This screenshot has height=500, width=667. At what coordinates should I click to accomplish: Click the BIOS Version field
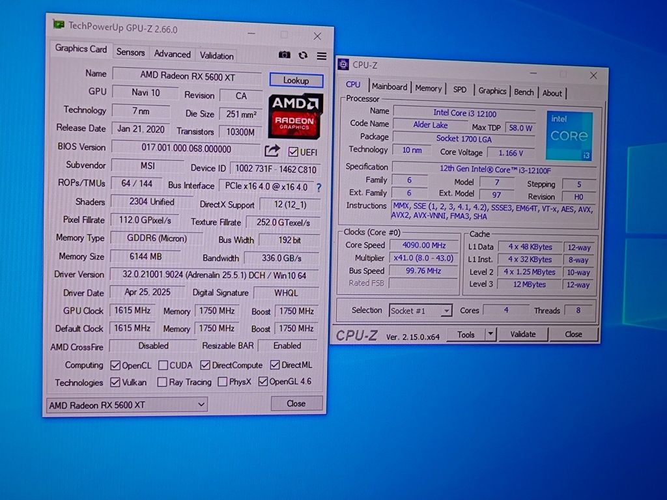coord(186,148)
